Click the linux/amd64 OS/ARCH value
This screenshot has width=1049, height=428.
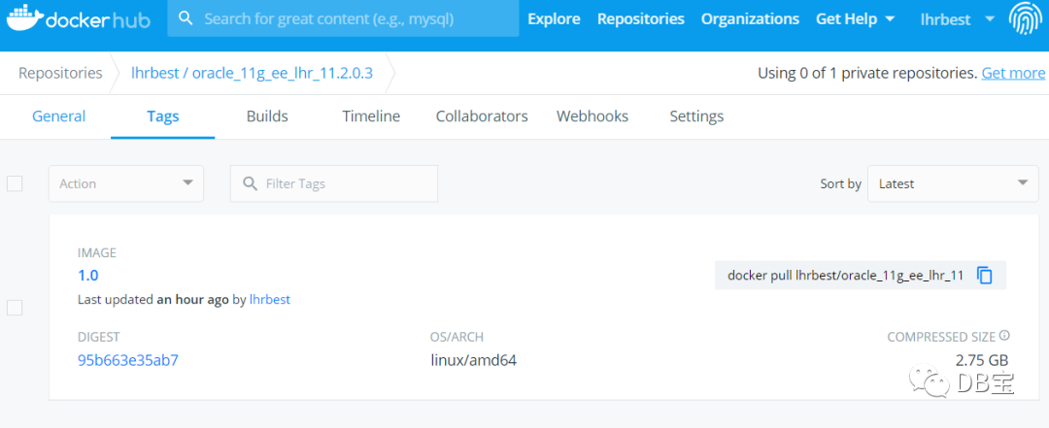point(474,360)
